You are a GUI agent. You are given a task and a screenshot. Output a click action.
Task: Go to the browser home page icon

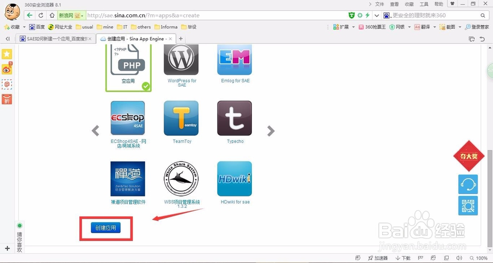52,15
